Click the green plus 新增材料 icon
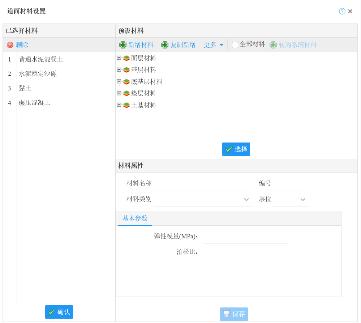The height and width of the screenshot is (323, 361). [x=123, y=45]
